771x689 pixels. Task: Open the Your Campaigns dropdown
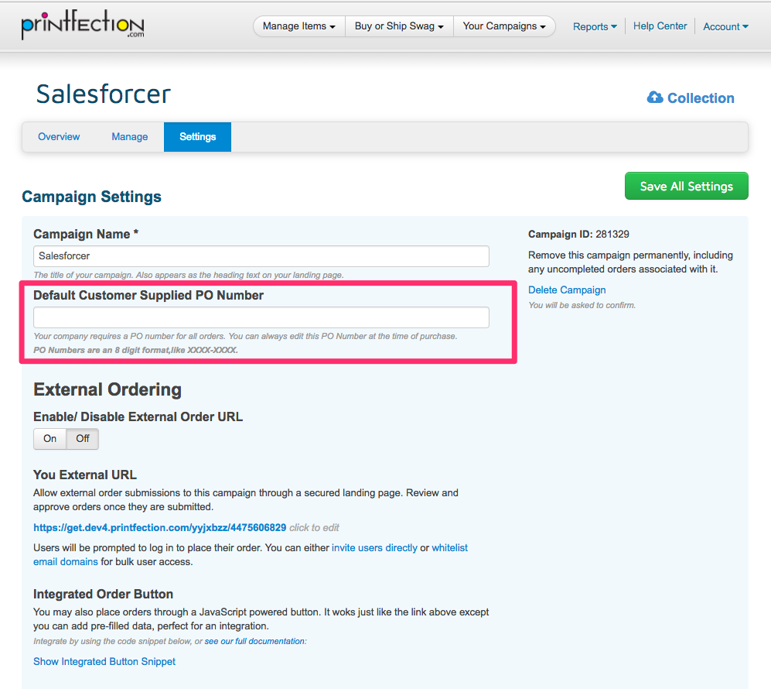tap(504, 26)
